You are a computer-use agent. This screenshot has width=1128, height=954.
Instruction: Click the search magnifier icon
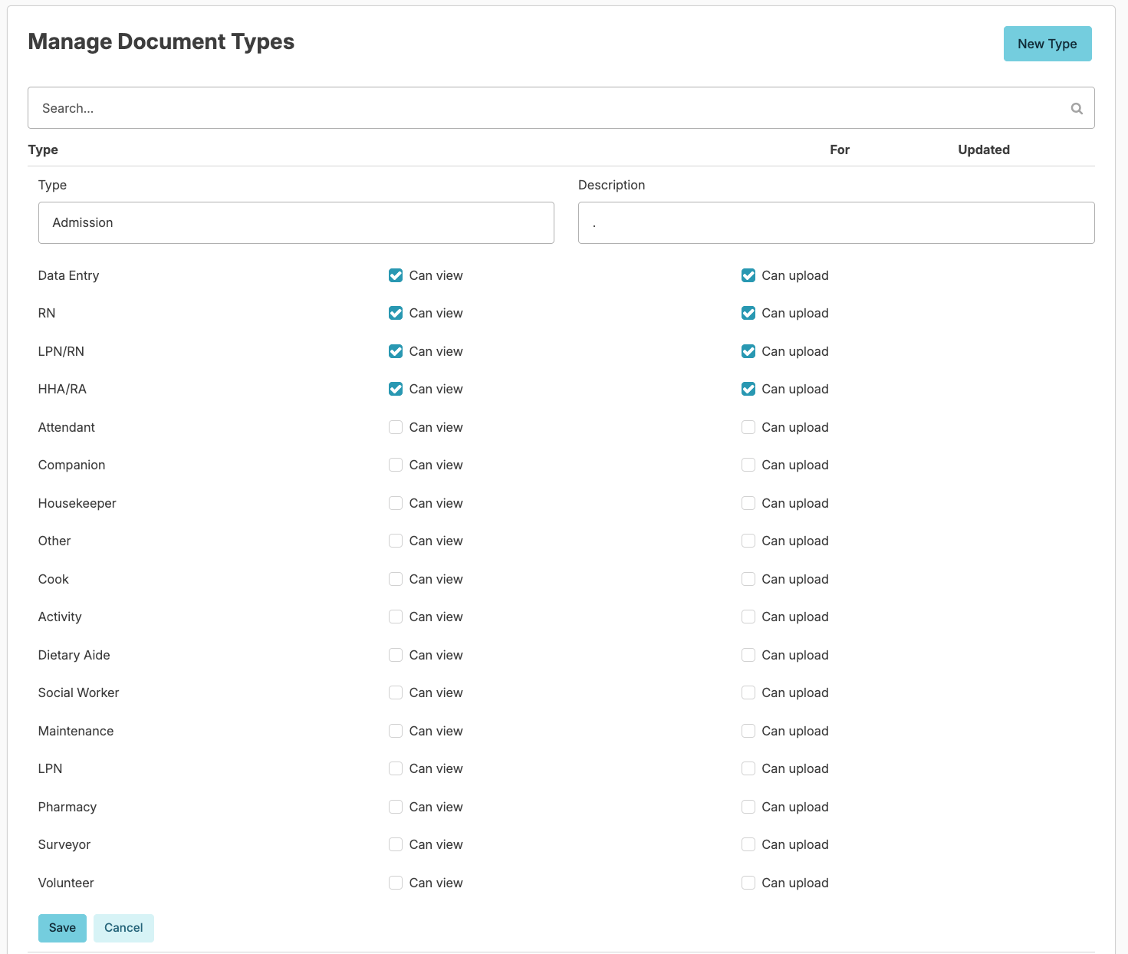(x=1077, y=108)
